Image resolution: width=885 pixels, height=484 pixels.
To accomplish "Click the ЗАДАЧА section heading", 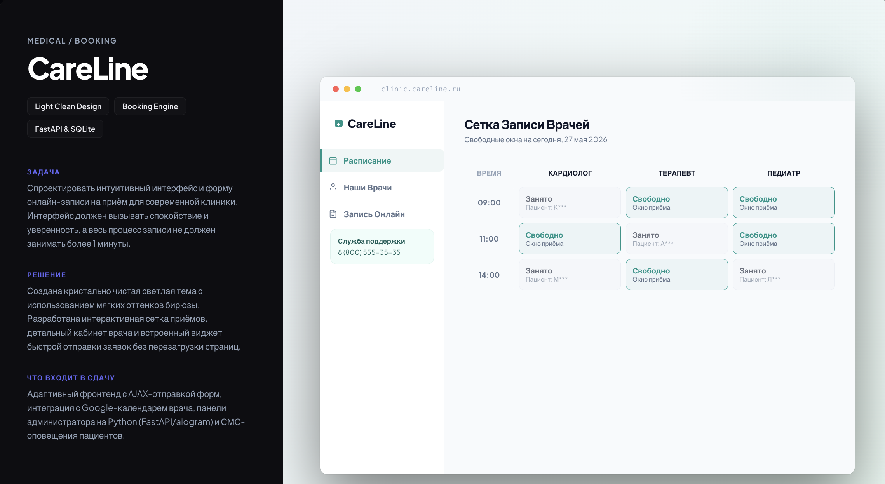I will pyautogui.click(x=44, y=172).
